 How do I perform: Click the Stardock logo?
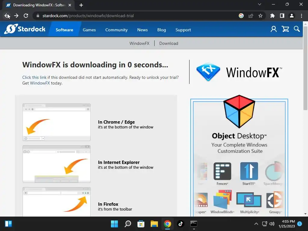point(25,29)
